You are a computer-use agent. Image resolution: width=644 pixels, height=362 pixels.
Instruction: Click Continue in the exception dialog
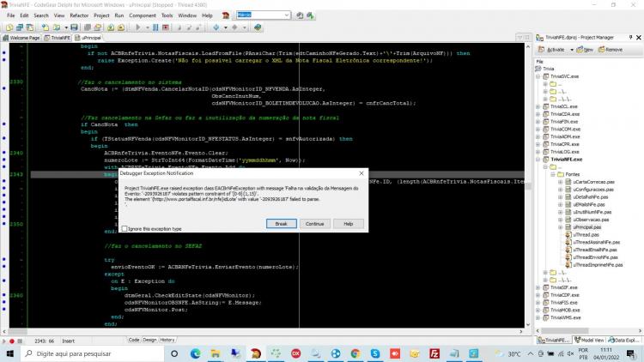(x=314, y=224)
